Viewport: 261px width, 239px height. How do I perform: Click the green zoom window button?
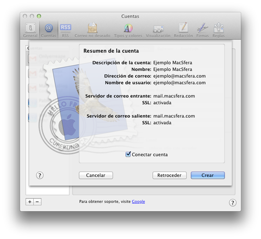click(x=39, y=16)
